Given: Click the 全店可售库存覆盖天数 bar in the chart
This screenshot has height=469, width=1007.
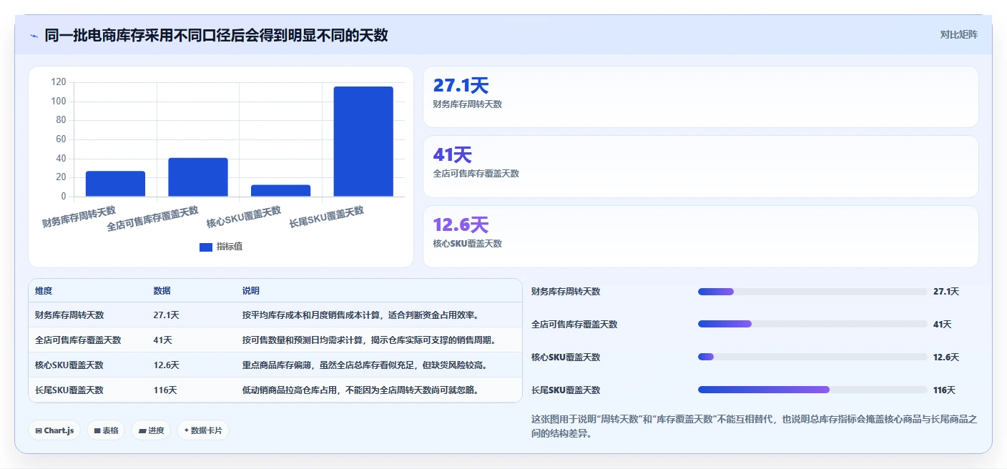Looking at the screenshot, I should pyautogui.click(x=198, y=177).
